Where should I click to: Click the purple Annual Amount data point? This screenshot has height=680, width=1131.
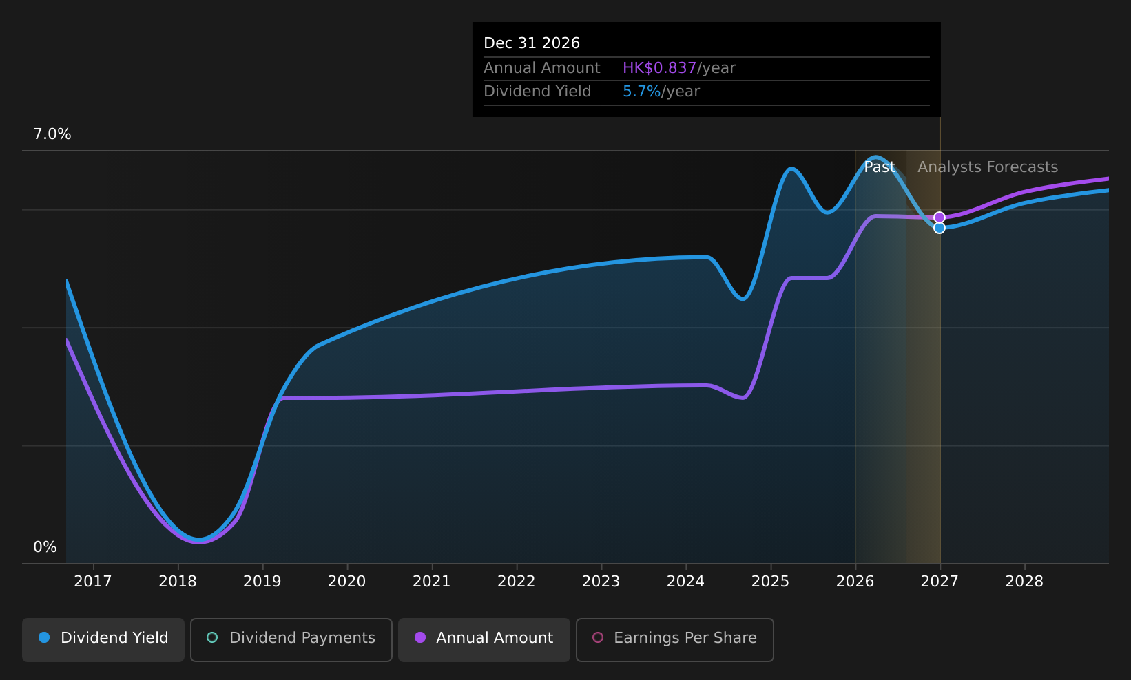coord(940,217)
